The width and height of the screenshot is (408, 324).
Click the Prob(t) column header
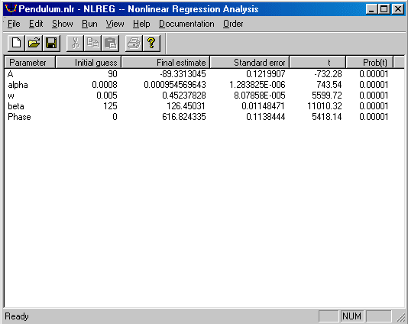(370, 63)
